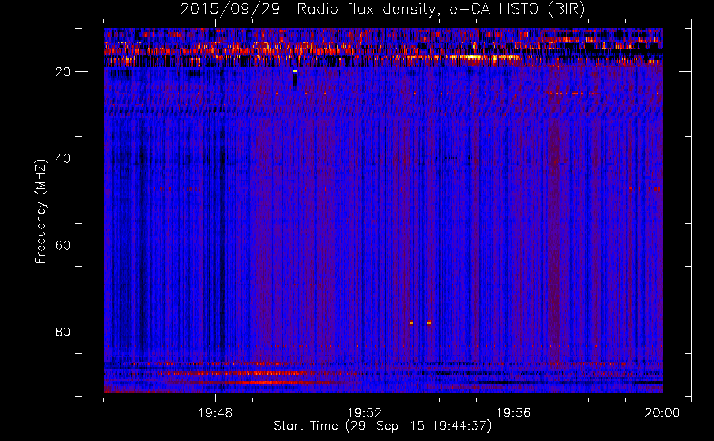Click the '20:00' time tick label
The height and width of the screenshot is (441, 714).
[662, 413]
